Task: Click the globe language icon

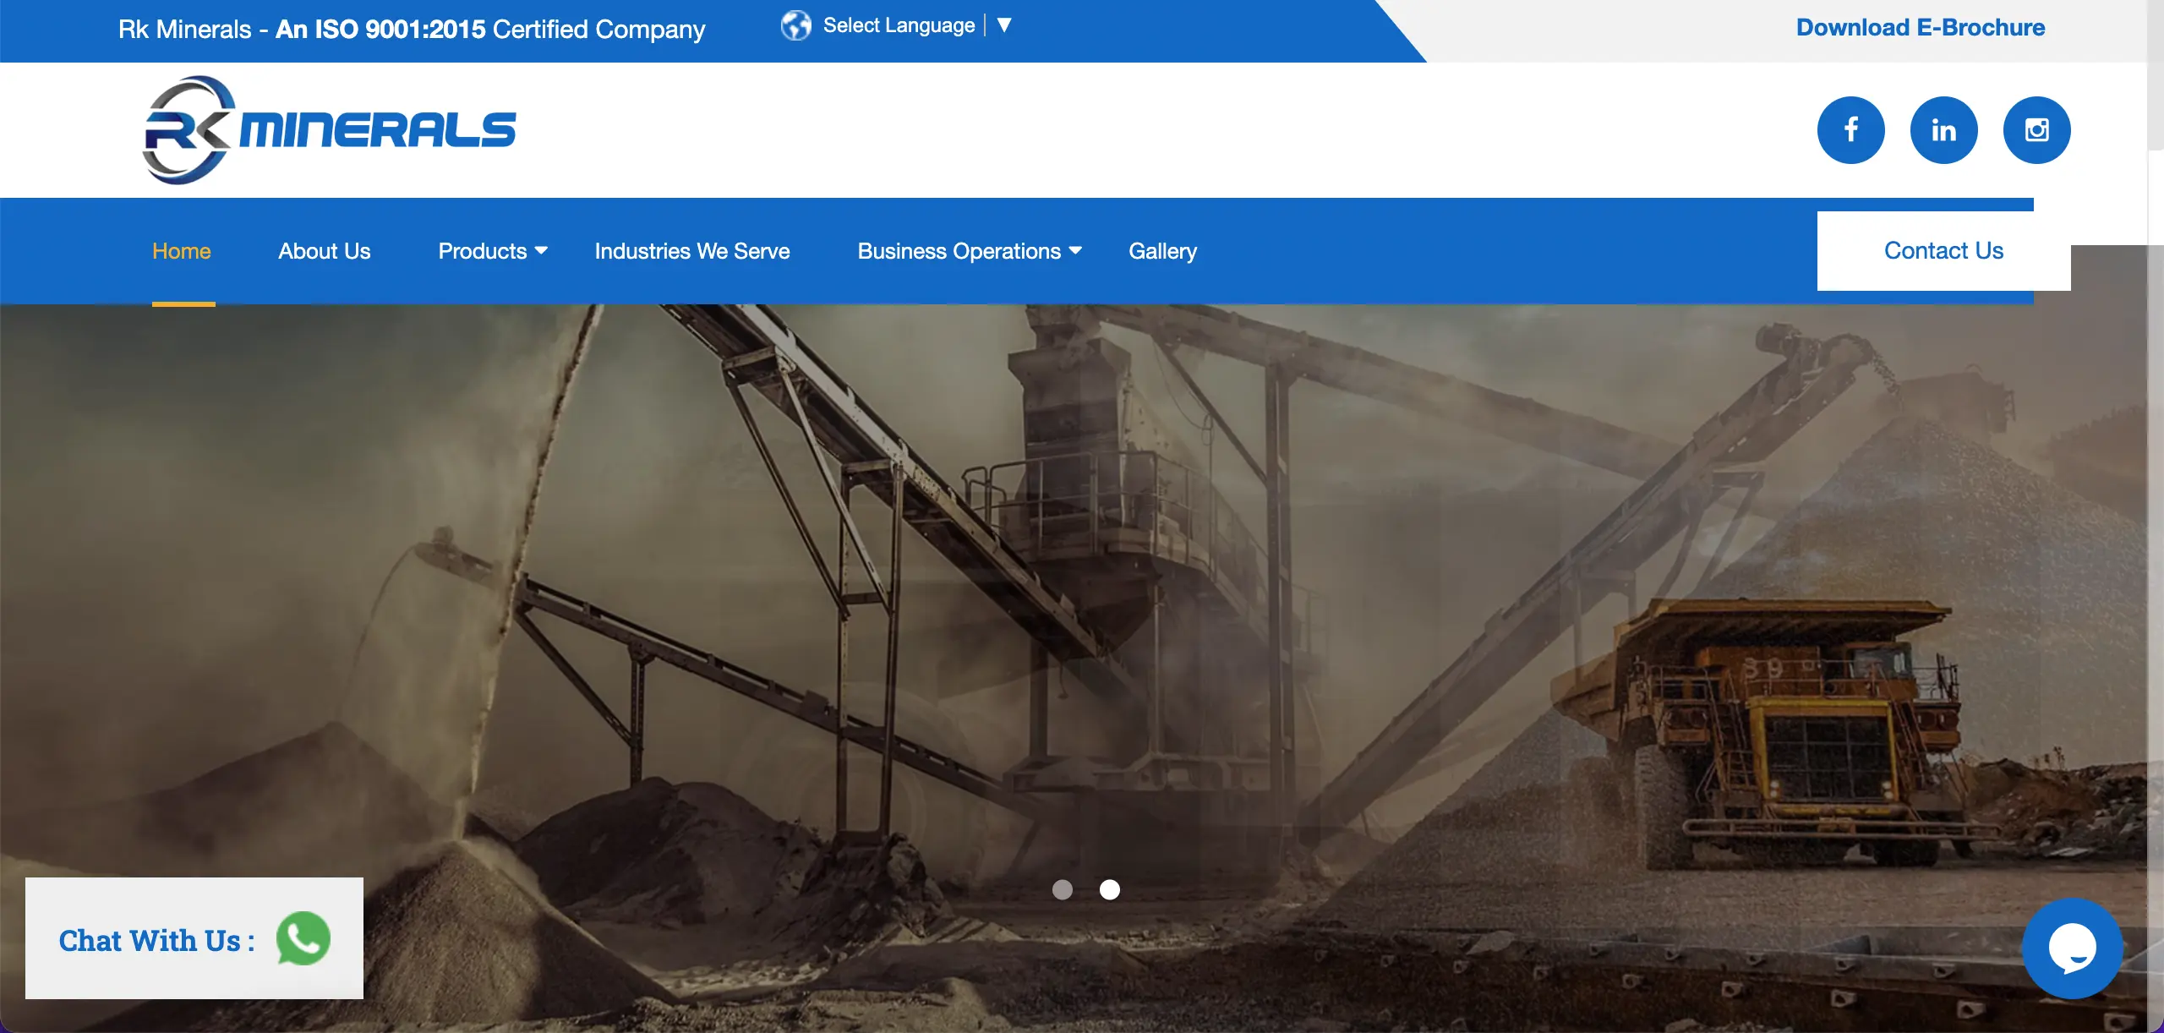Action: (795, 26)
